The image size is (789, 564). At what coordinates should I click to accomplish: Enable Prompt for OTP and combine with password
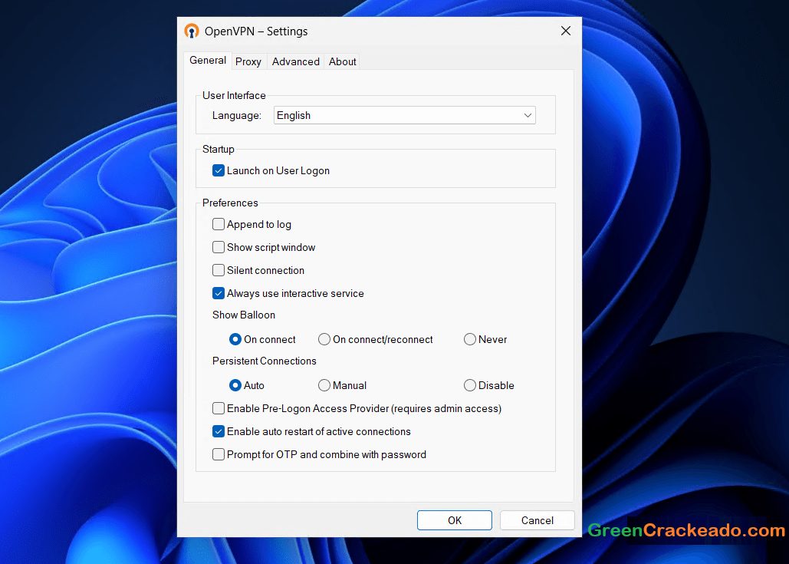[x=219, y=454]
